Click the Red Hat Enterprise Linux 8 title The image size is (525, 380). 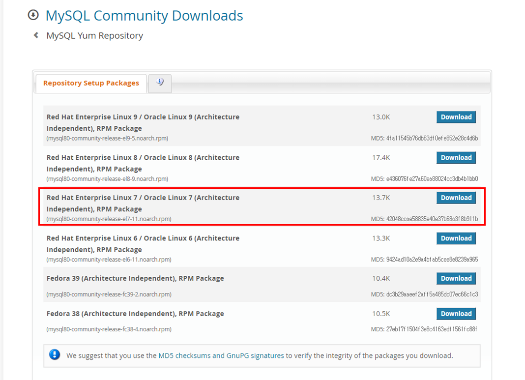(143, 163)
